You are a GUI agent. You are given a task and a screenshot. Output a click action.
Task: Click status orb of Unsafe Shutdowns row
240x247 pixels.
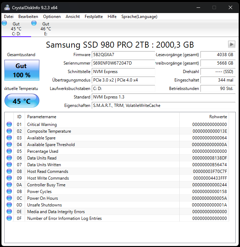tap(9, 205)
